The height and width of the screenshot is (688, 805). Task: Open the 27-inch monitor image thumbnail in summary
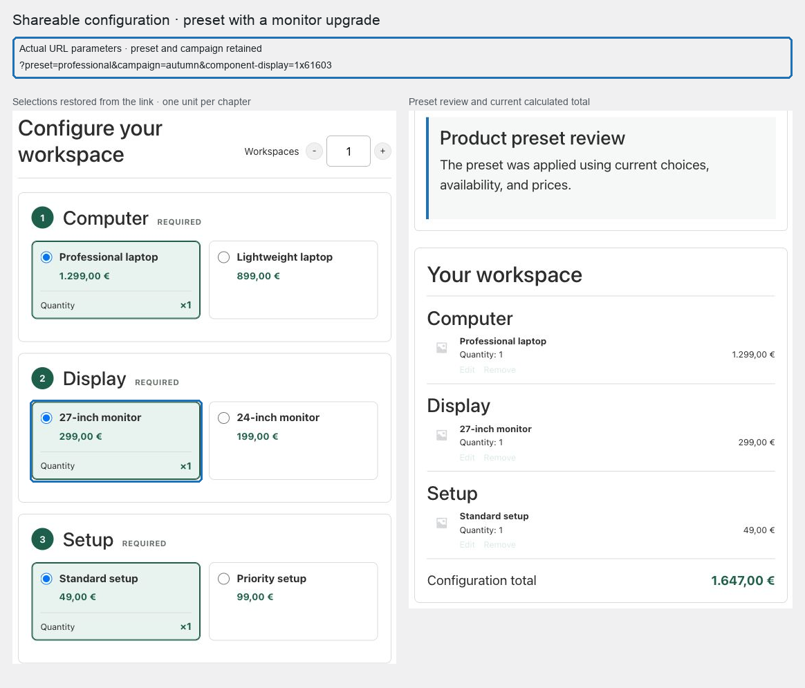tap(441, 436)
